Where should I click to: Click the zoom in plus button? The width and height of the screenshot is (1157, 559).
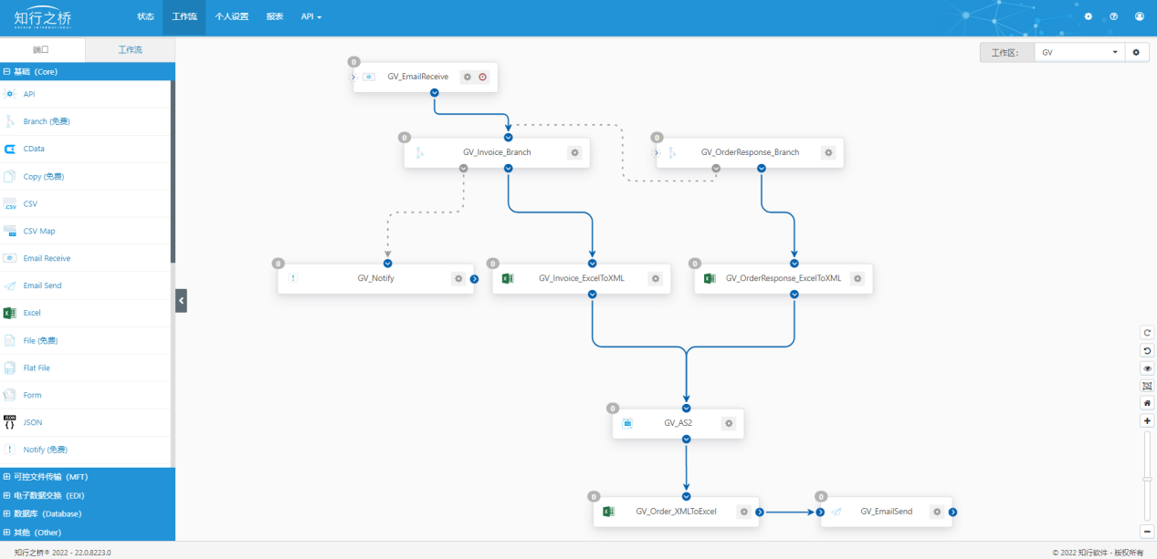pyautogui.click(x=1148, y=420)
